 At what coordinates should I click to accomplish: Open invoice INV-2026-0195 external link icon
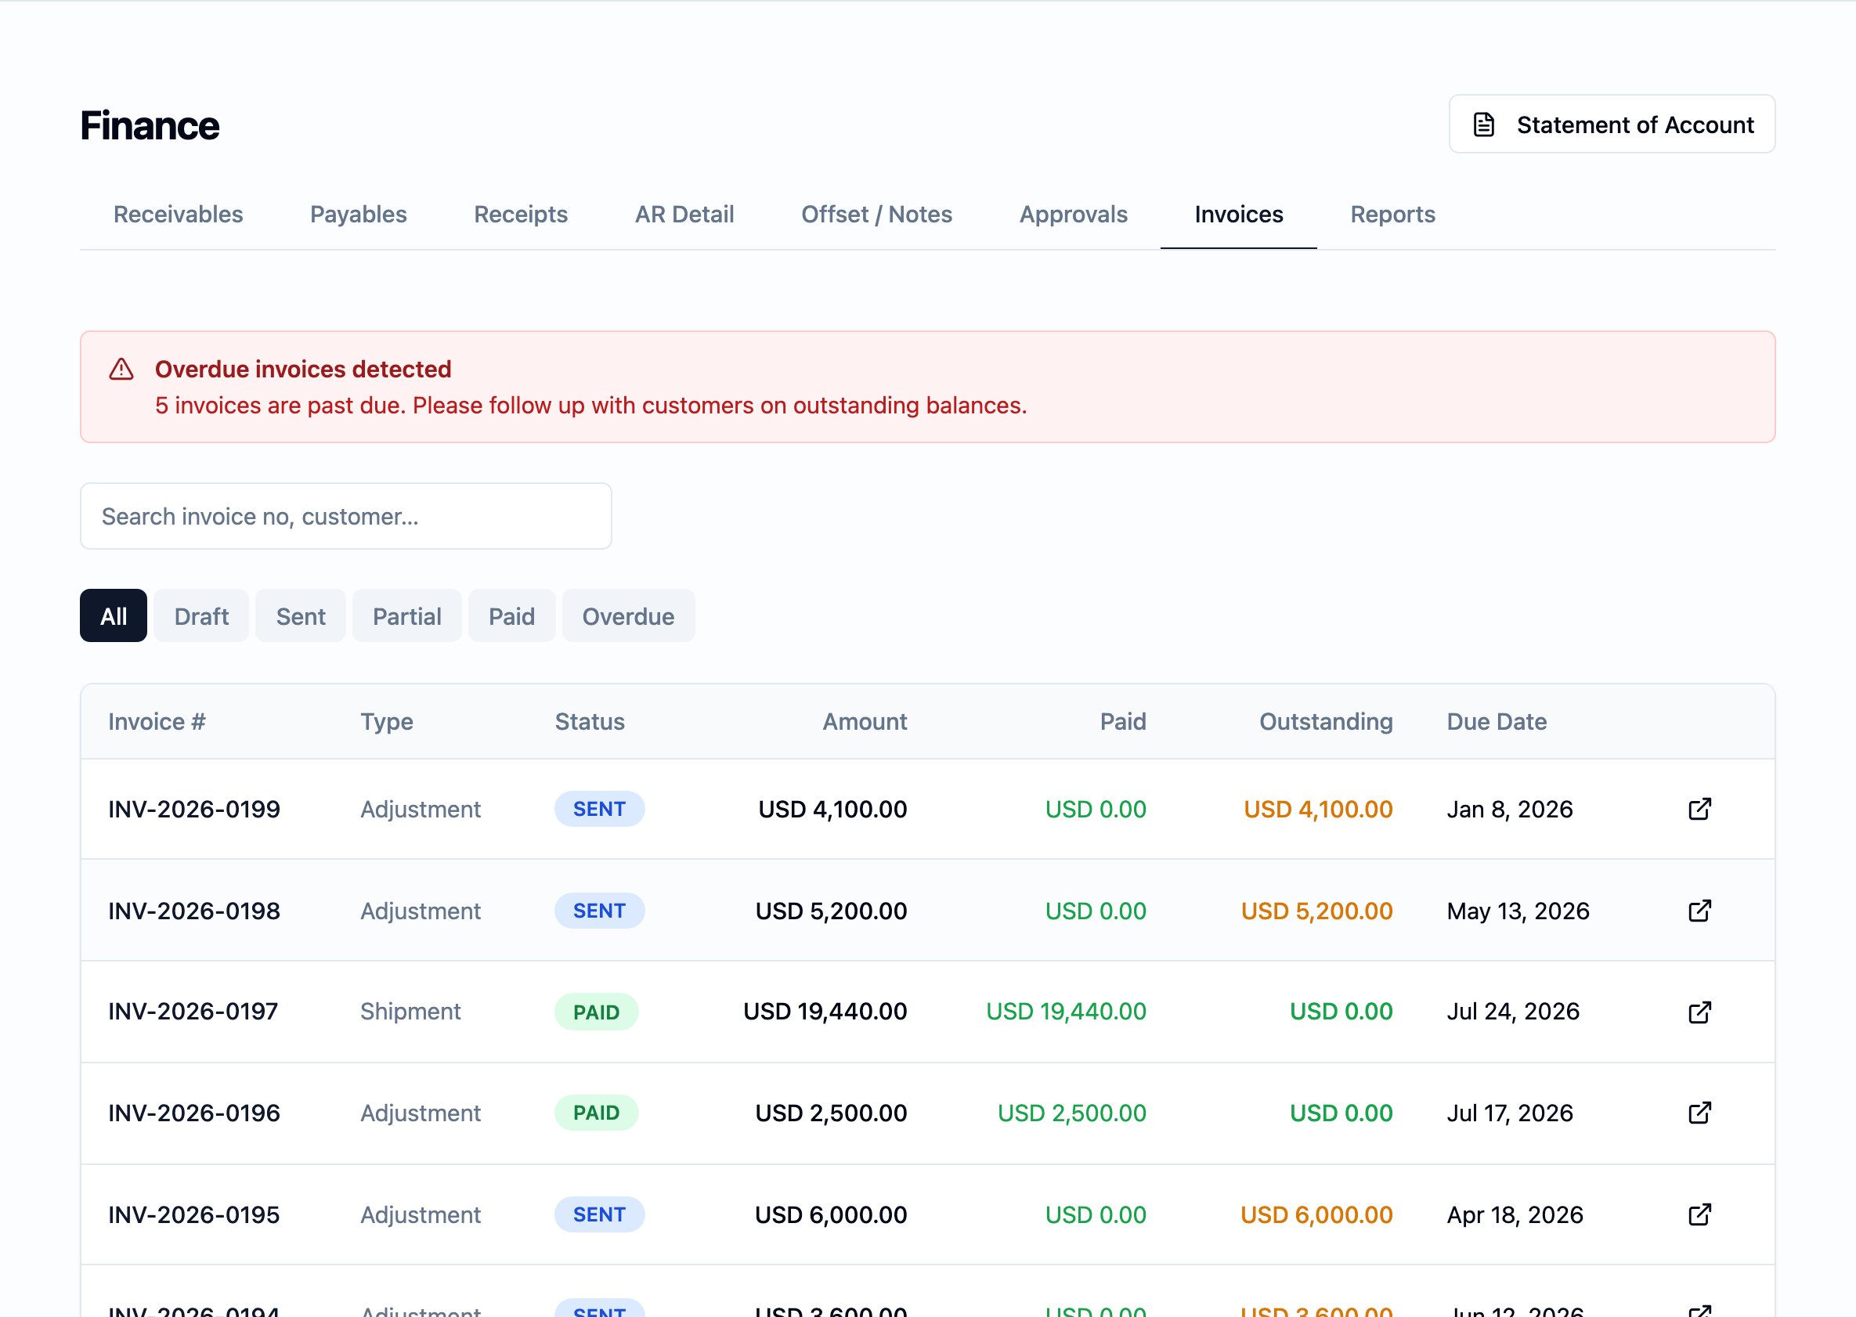pyautogui.click(x=1699, y=1215)
